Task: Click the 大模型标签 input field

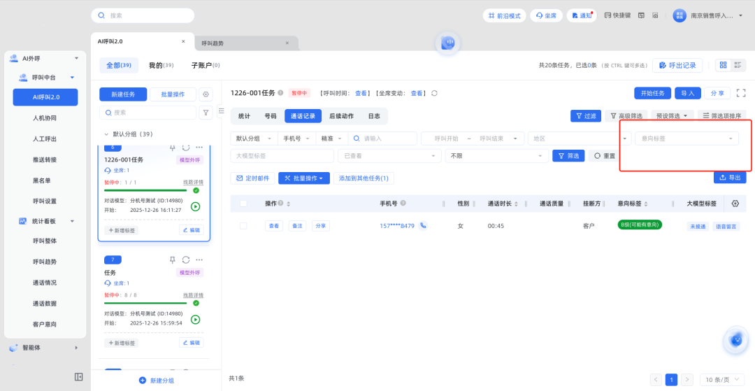Action: click(282, 155)
